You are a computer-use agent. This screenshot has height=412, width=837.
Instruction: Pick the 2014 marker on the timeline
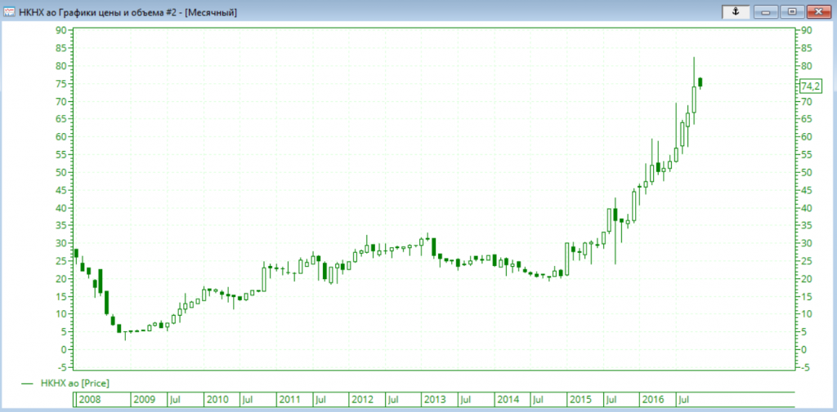click(x=508, y=400)
